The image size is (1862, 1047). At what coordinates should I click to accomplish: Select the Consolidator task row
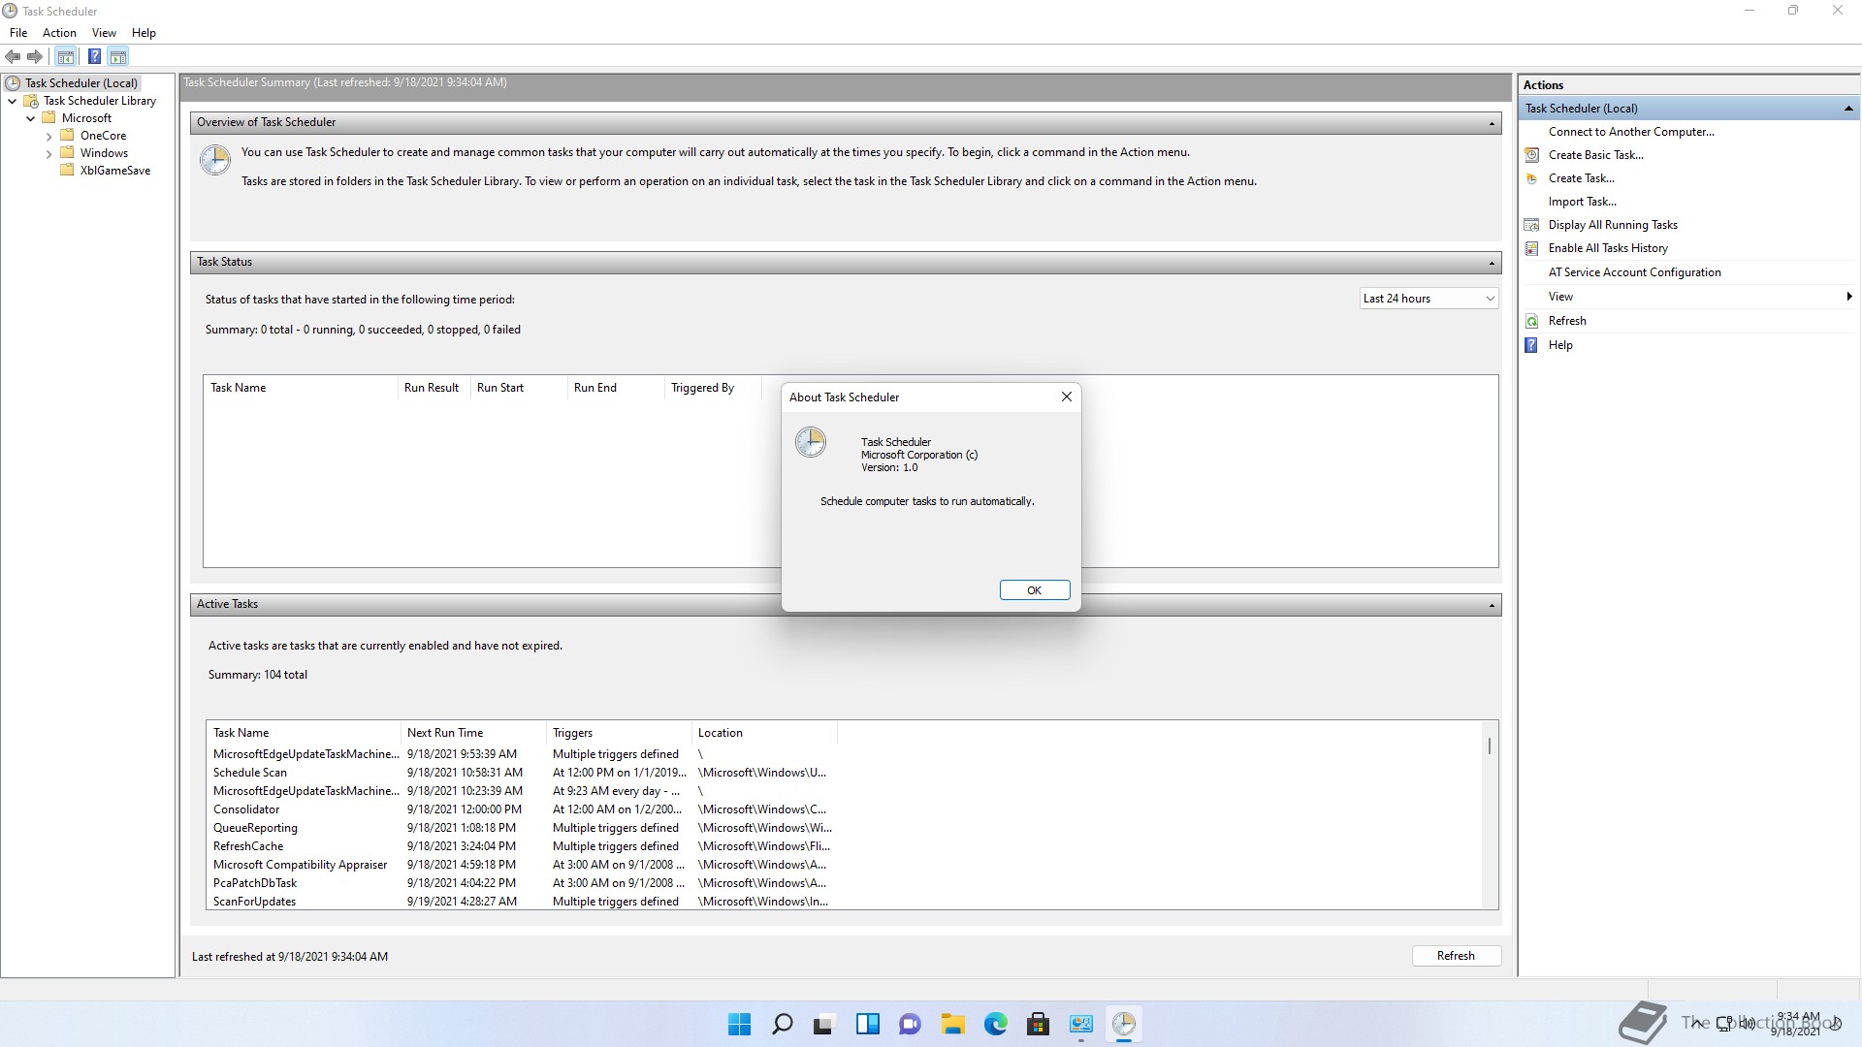coord(523,809)
